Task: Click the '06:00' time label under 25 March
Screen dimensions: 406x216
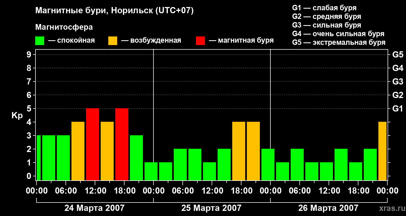Action: tap(183, 191)
